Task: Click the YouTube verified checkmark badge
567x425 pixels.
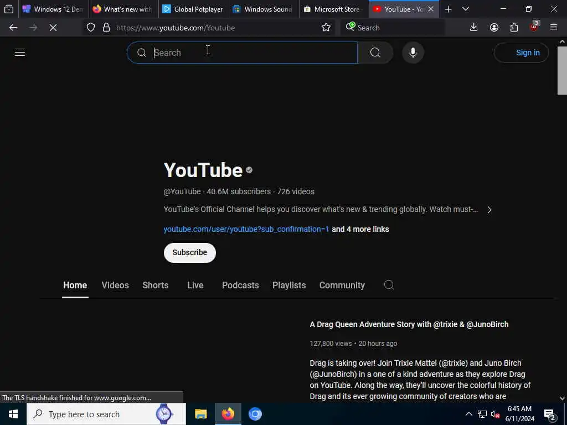Action: tap(249, 170)
